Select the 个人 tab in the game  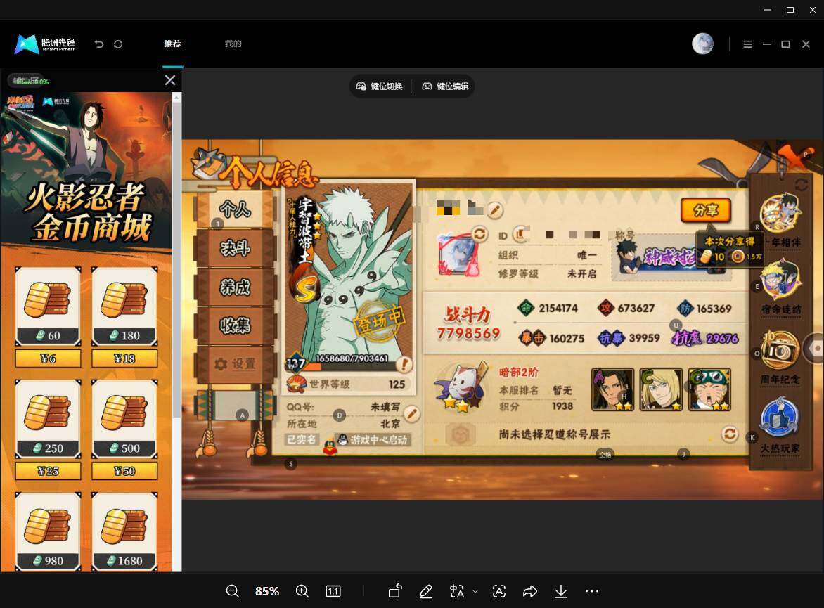(x=235, y=209)
